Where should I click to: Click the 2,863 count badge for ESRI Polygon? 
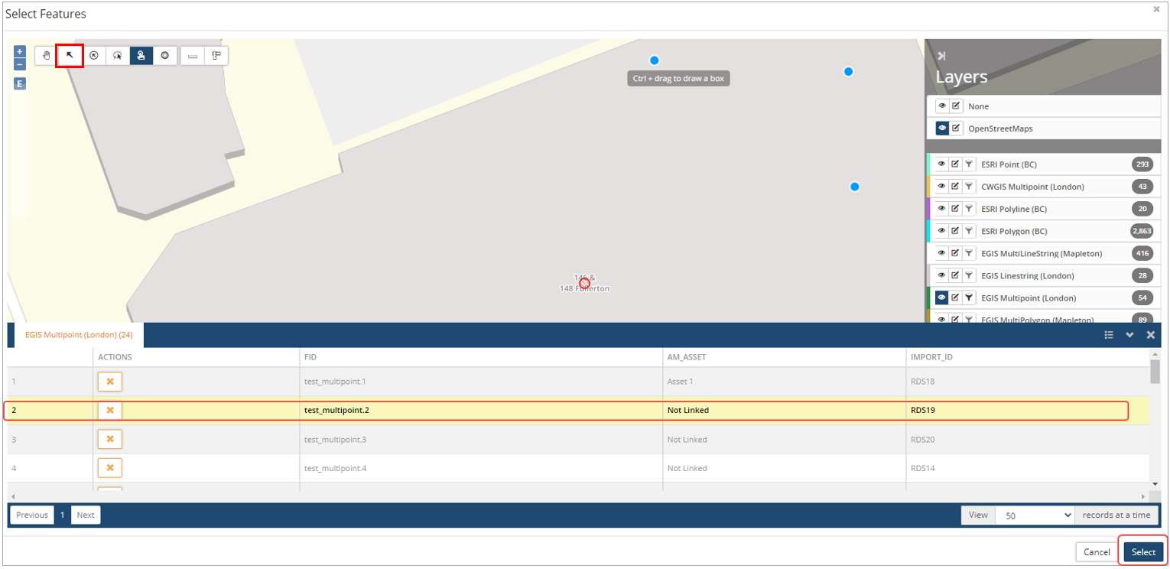tap(1142, 231)
